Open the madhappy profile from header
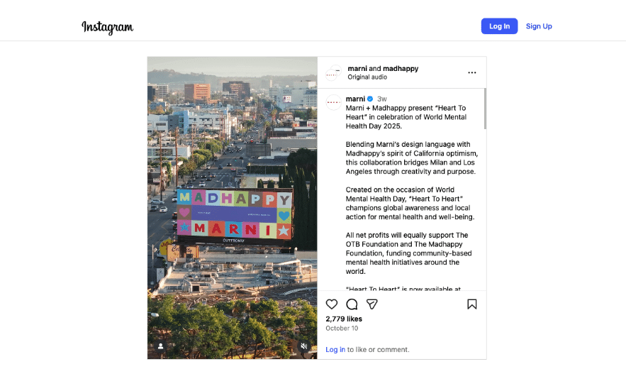Screen dimensions: 626x386 (x=401, y=69)
